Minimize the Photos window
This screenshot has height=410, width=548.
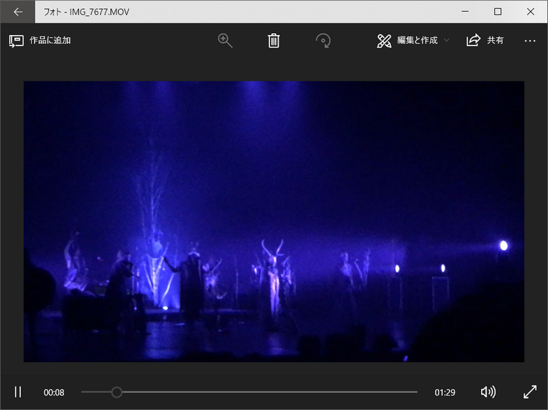465,12
